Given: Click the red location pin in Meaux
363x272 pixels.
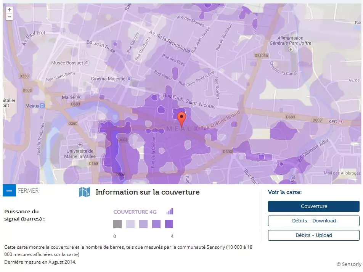Looking at the screenshot, I should pos(182,119).
